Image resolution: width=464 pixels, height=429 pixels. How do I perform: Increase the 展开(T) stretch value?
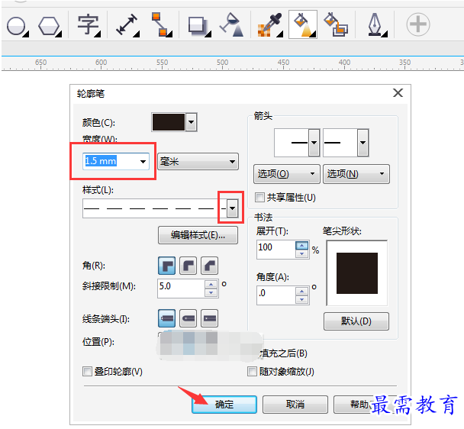pyautogui.click(x=302, y=246)
